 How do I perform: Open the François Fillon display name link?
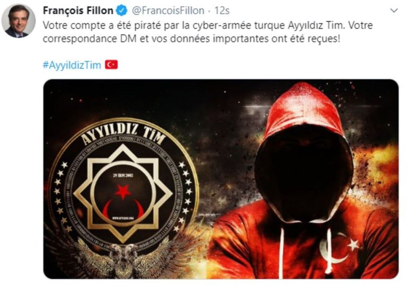pyautogui.click(x=78, y=11)
